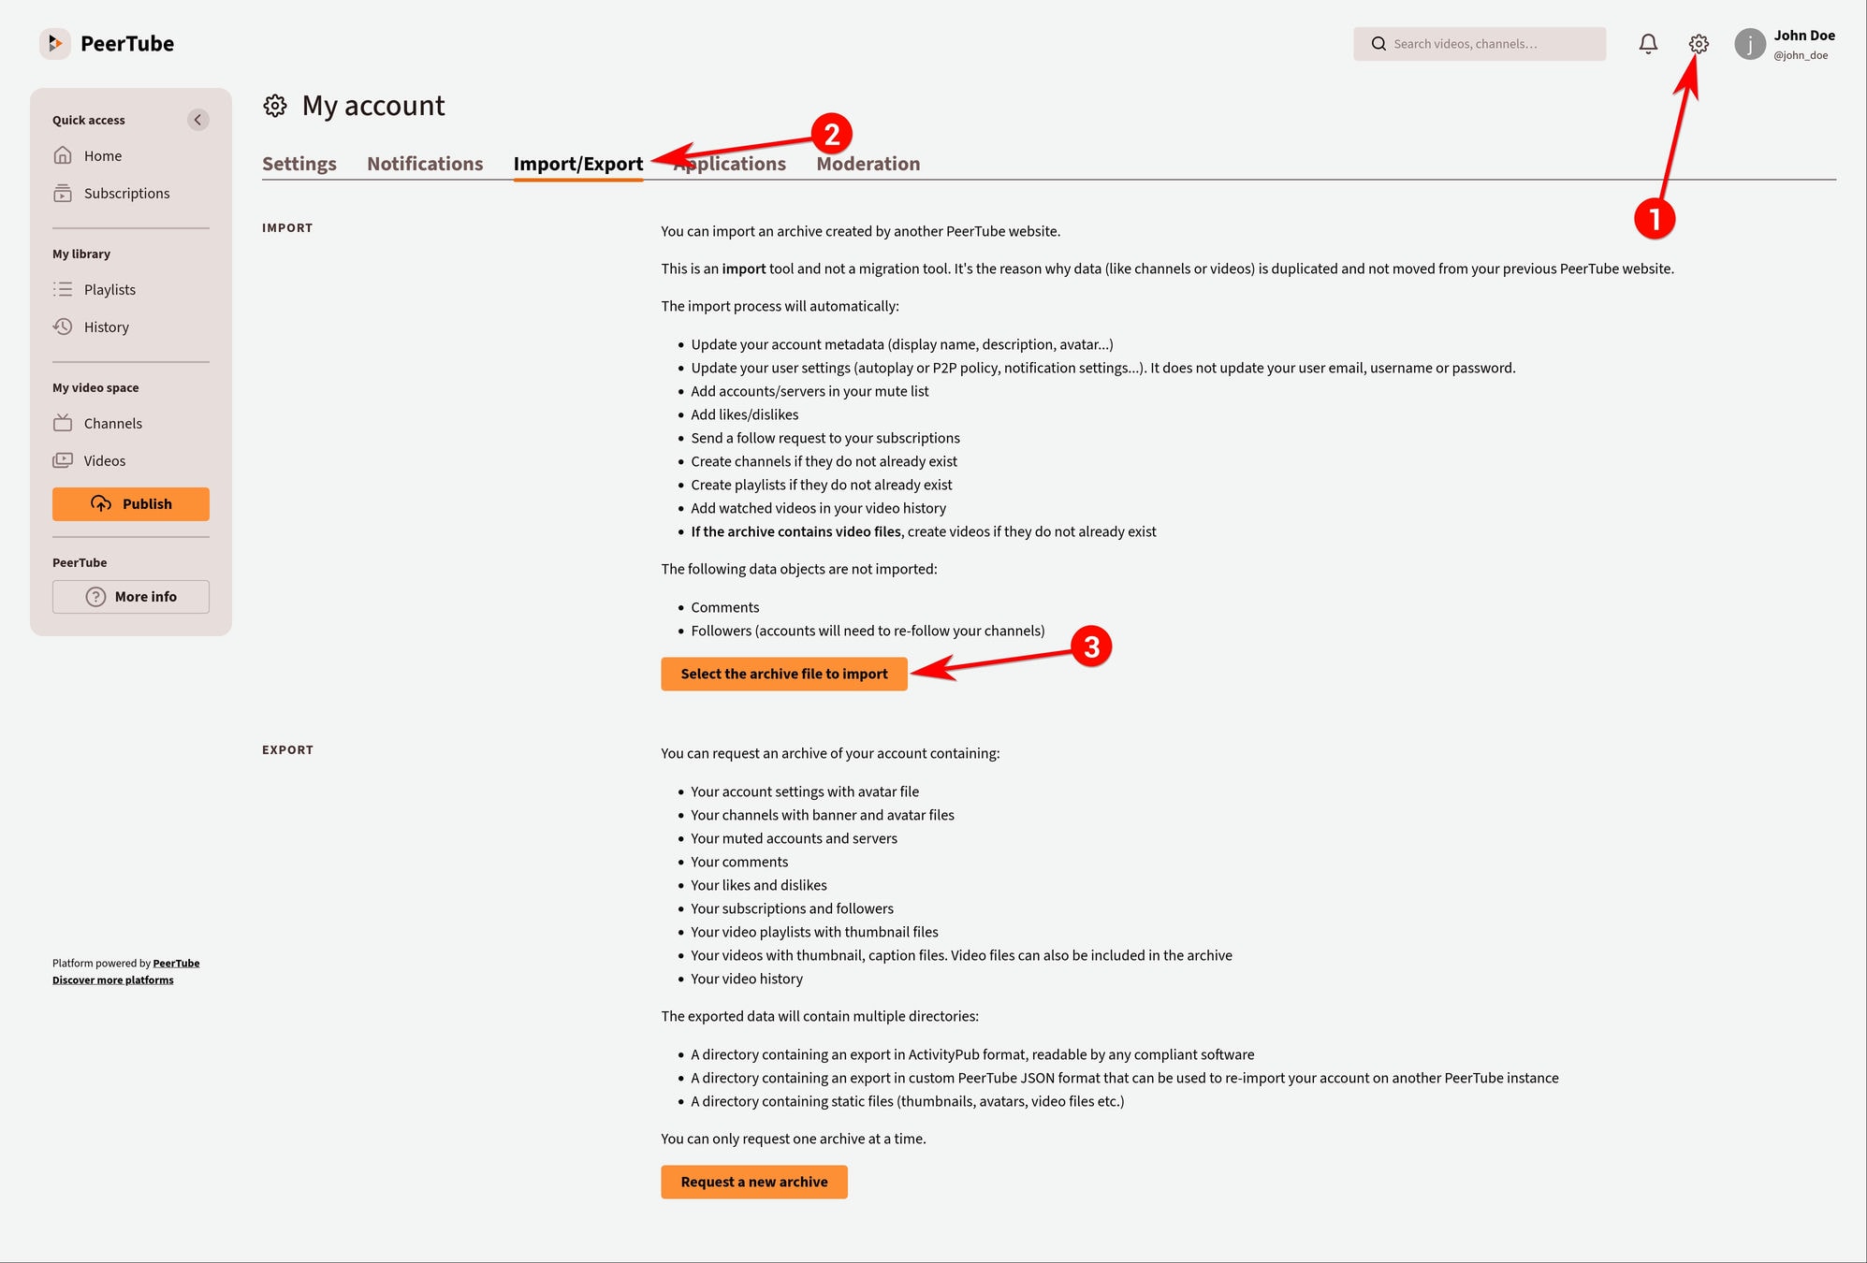Viewport: 1867px width, 1263px height.
Task: Click the PeerTube logo icon
Action: click(x=52, y=42)
